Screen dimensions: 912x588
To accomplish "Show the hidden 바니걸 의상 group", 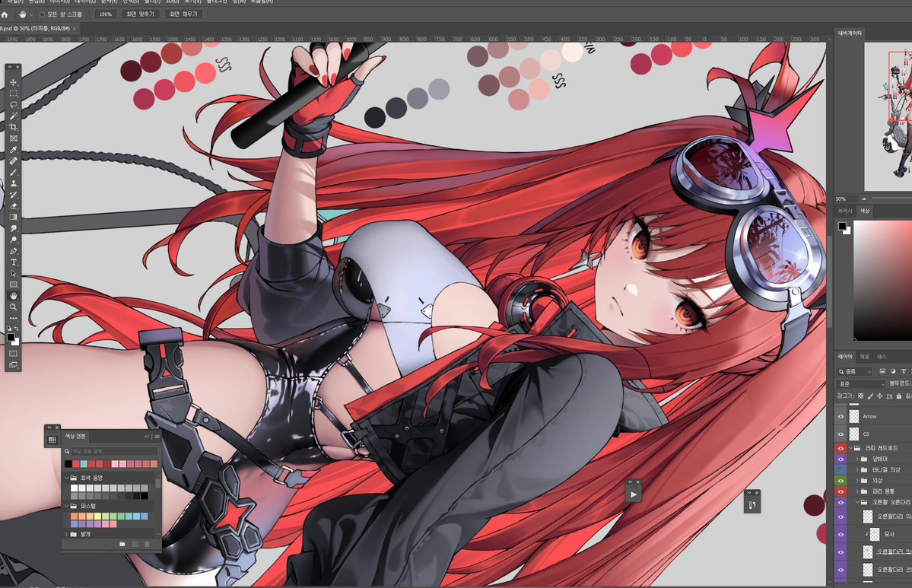I will [x=841, y=469].
